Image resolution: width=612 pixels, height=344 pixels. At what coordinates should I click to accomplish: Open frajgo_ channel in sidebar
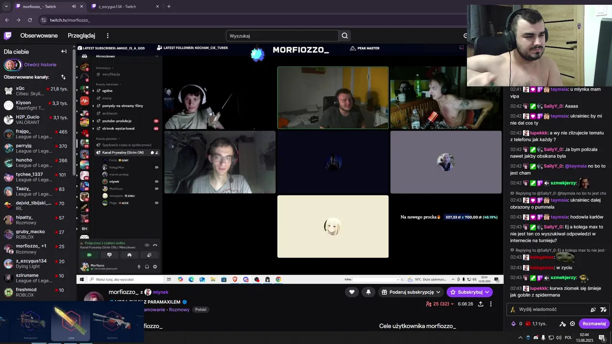[x=38, y=134]
